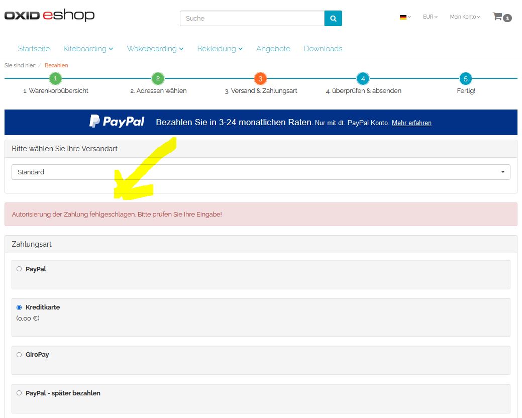Open the Angebote menu item
Image resolution: width=522 pixels, height=418 pixels.
click(273, 49)
